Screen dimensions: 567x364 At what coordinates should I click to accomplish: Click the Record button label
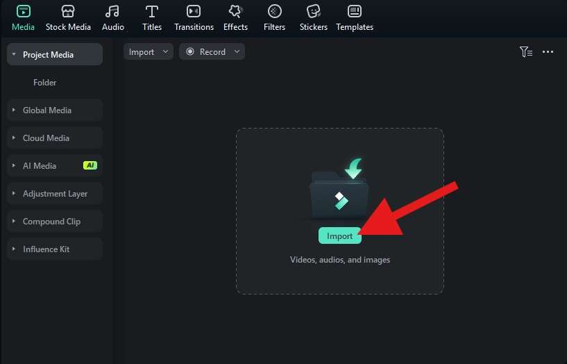[212, 51]
